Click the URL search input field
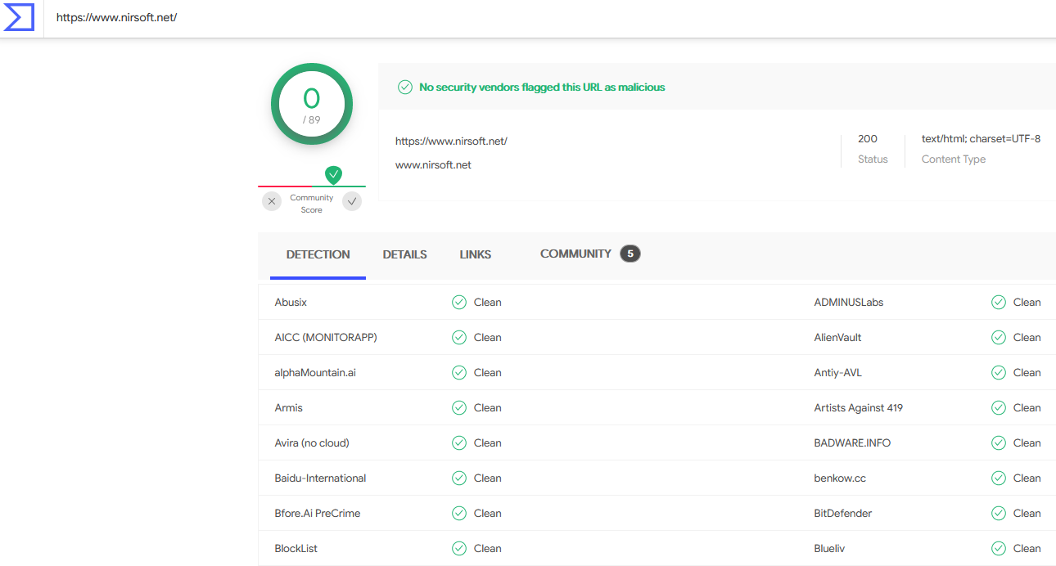 [x=491, y=17]
